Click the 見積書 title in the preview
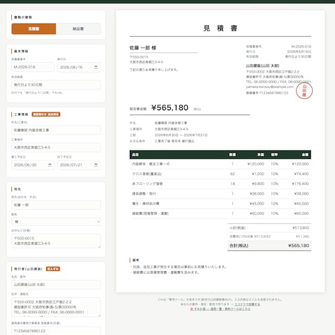Image resolution: width=335 pixels, height=335 pixels. pyautogui.click(x=221, y=29)
